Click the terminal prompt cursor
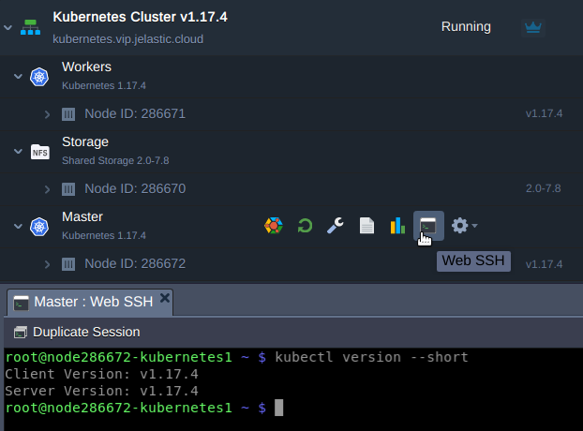The width and height of the screenshot is (583, 431). click(x=279, y=408)
